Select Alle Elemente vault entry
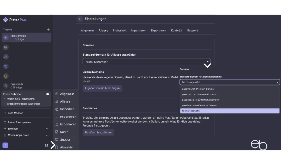 26,37
